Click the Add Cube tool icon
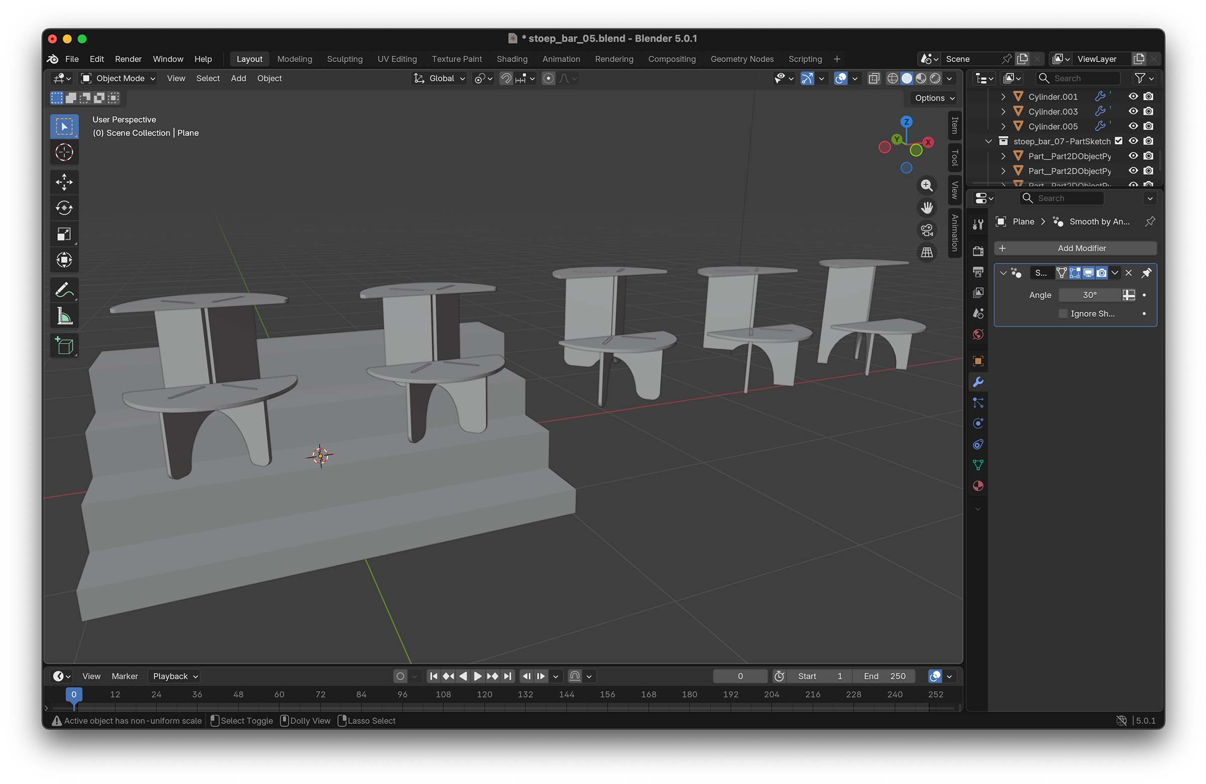 click(64, 346)
